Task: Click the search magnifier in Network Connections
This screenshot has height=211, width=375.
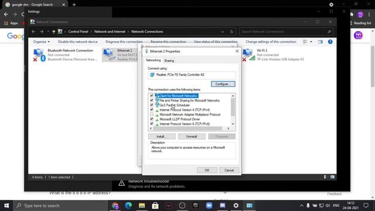Action: [329, 32]
